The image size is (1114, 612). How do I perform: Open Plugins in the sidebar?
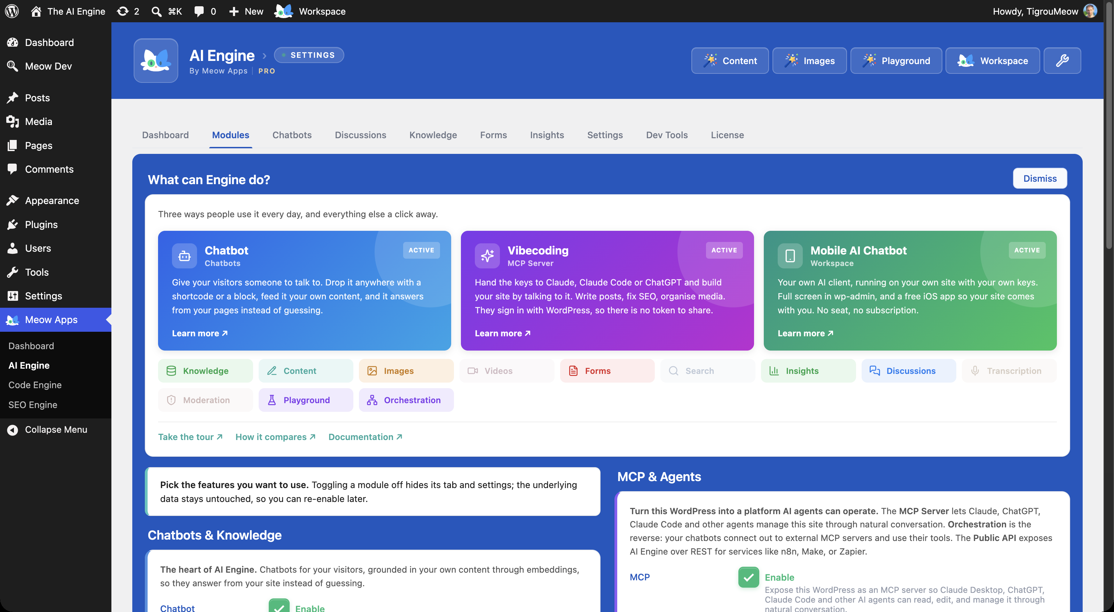tap(55, 225)
